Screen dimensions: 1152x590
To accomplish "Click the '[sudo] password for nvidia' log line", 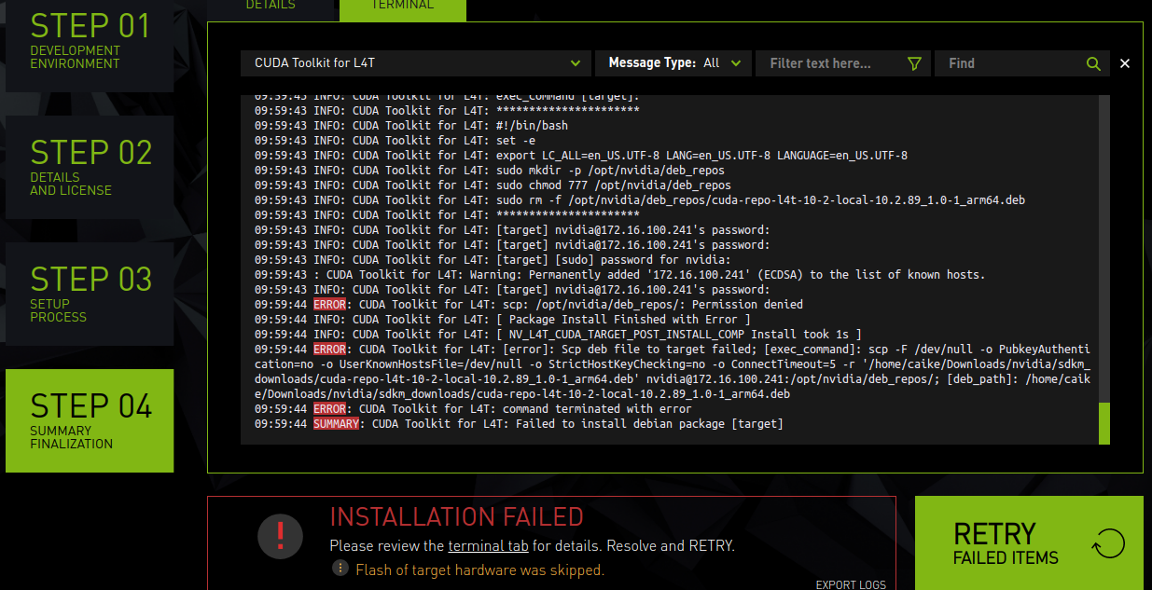I will pos(493,260).
